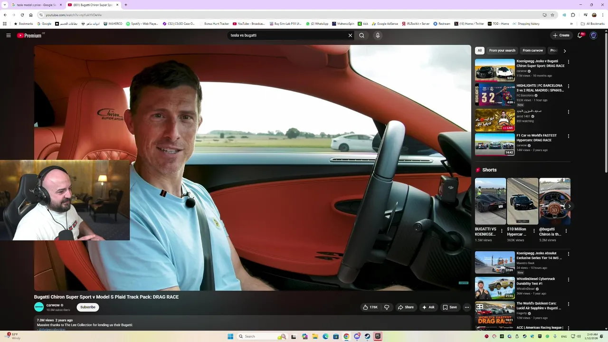Open a new browser tab
Viewport: 608px width, 342px height.
tap(125, 5)
